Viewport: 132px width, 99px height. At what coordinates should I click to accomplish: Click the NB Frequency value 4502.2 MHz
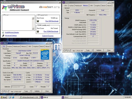pyautogui.click(x=103, y=15)
